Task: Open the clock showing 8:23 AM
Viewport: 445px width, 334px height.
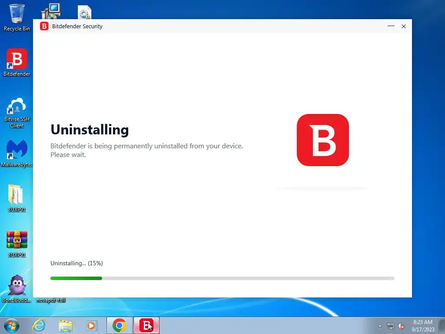Action: point(423,326)
